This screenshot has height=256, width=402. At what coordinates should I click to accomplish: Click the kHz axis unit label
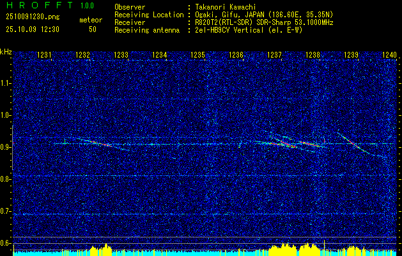(6, 52)
